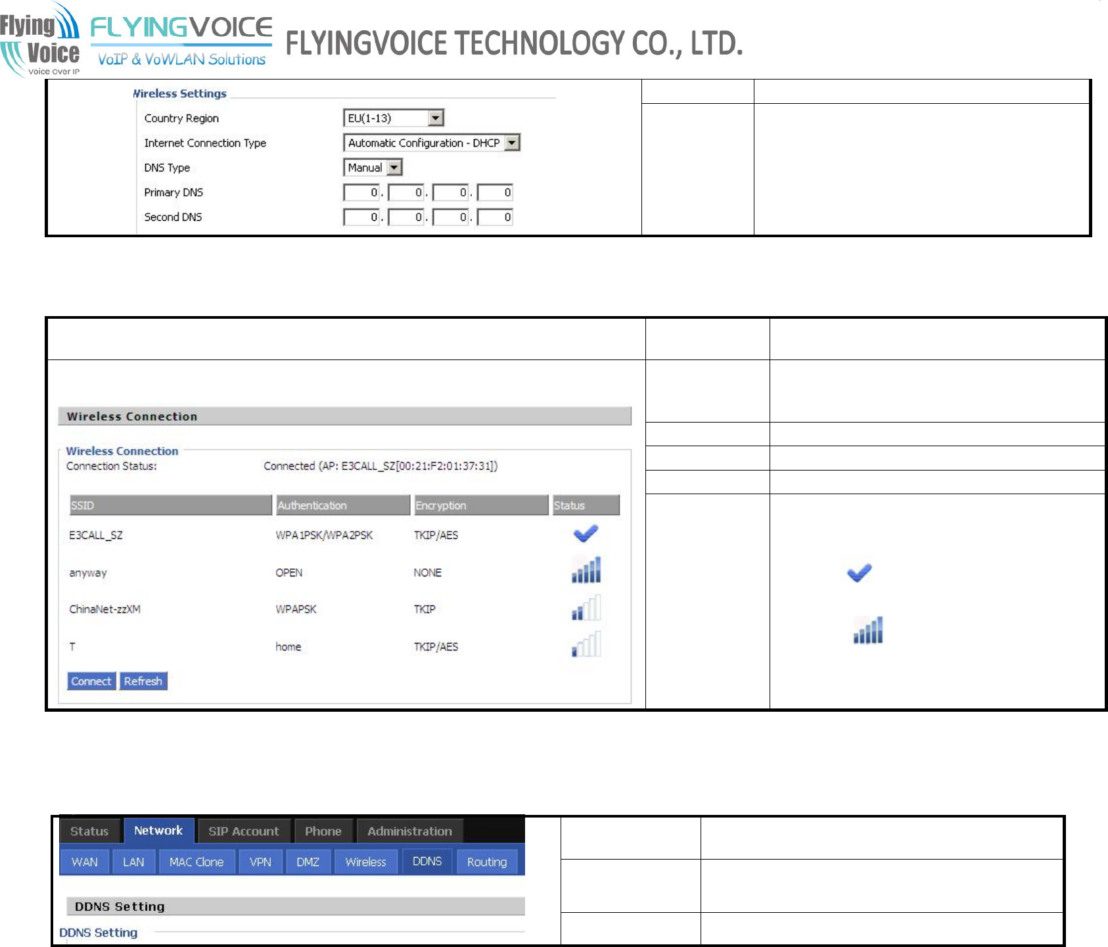The image size is (1108, 947).
Task: Click the Encryption column header
Action: [x=481, y=505]
